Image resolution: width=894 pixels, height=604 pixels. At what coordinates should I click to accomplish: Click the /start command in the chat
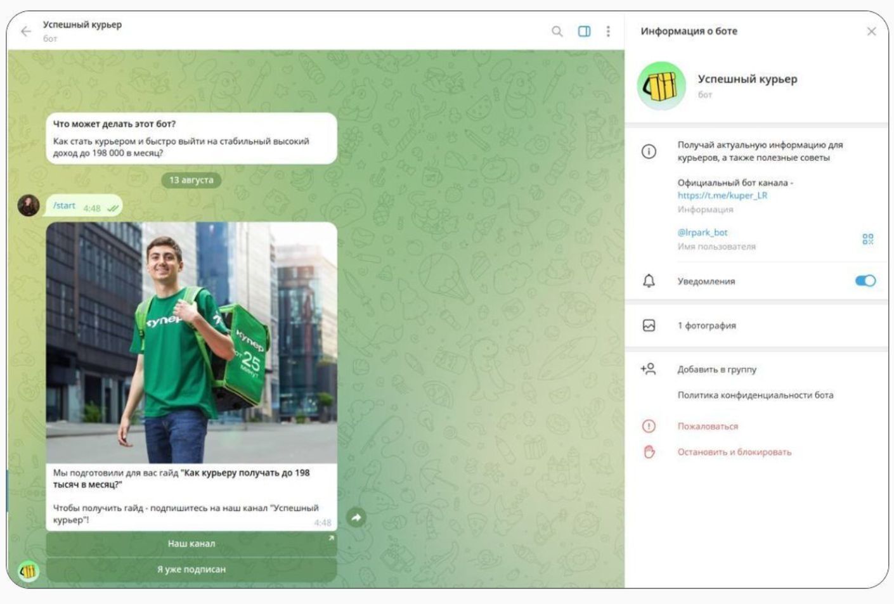pyautogui.click(x=64, y=205)
